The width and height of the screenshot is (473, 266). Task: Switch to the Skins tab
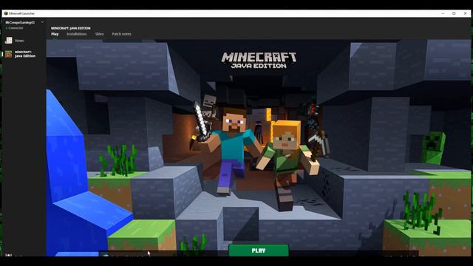coord(100,34)
